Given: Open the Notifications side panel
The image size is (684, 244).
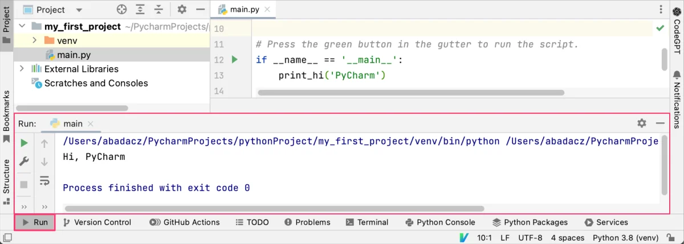Looking at the screenshot, I should pos(677,98).
